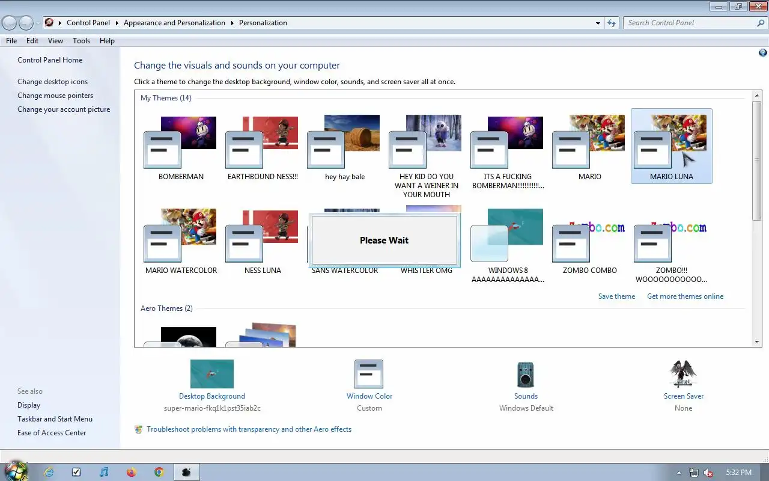Image resolution: width=769 pixels, height=481 pixels.
Task: Open the music note app on taskbar
Action: pos(104,472)
